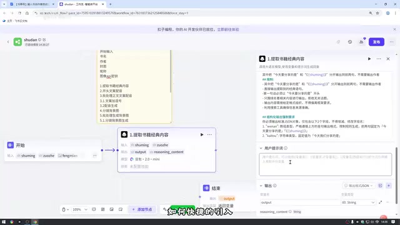Open three-dot menu on canvas LLM node
The width and height of the screenshot is (400, 225).
(x=209, y=135)
